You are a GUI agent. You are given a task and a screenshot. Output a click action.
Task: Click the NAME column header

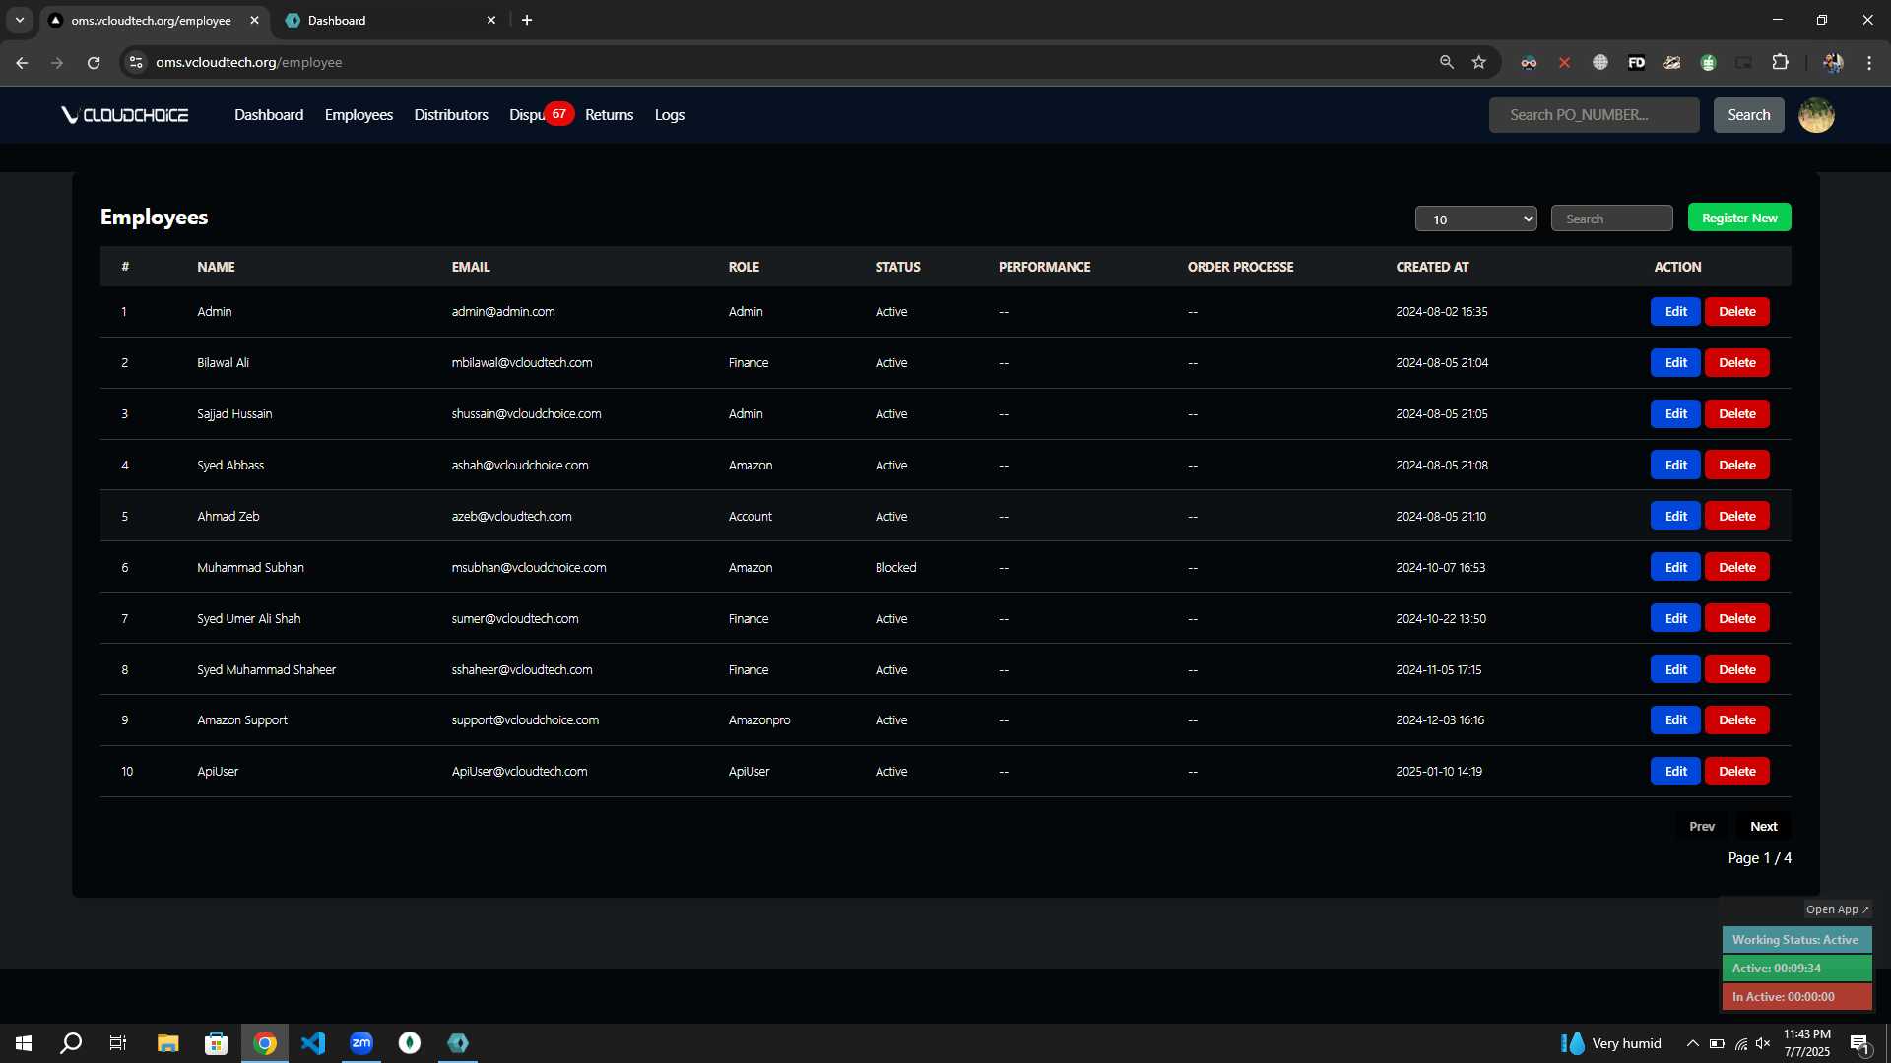216,267
